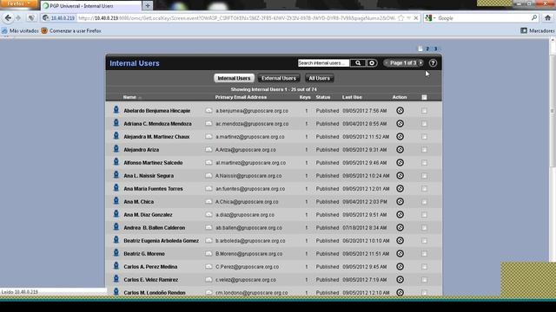Click the Last Use column header
The width and height of the screenshot is (556, 312).
click(x=352, y=97)
